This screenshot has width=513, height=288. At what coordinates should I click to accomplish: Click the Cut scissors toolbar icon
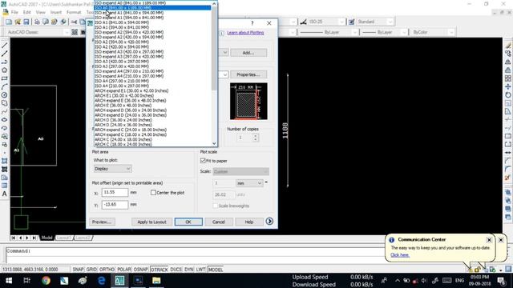(75, 22)
